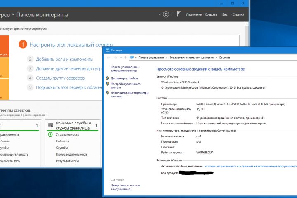297x198 pixels.
Task: Open the dropdown arrow beside the refresh icon
Action: click(160, 14)
